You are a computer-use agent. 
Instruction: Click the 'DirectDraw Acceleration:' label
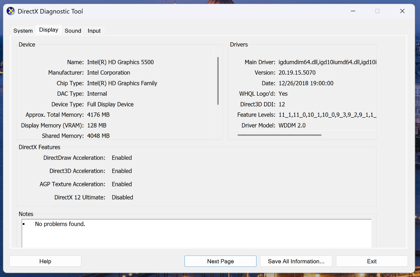pyautogui.click(x=74, y=158)
